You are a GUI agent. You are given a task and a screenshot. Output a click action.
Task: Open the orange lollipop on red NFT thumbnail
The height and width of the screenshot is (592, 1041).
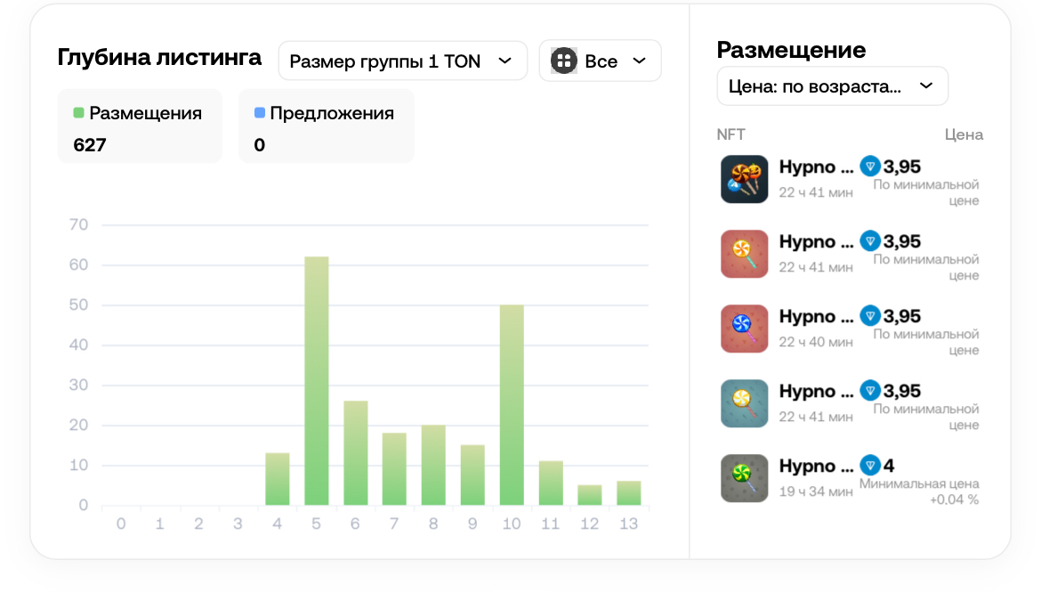pos(744,254)
